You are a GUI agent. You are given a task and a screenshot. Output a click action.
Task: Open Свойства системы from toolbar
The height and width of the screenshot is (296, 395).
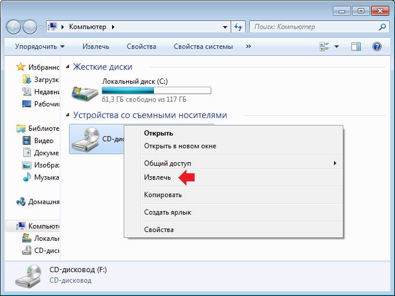click(203, 47)
